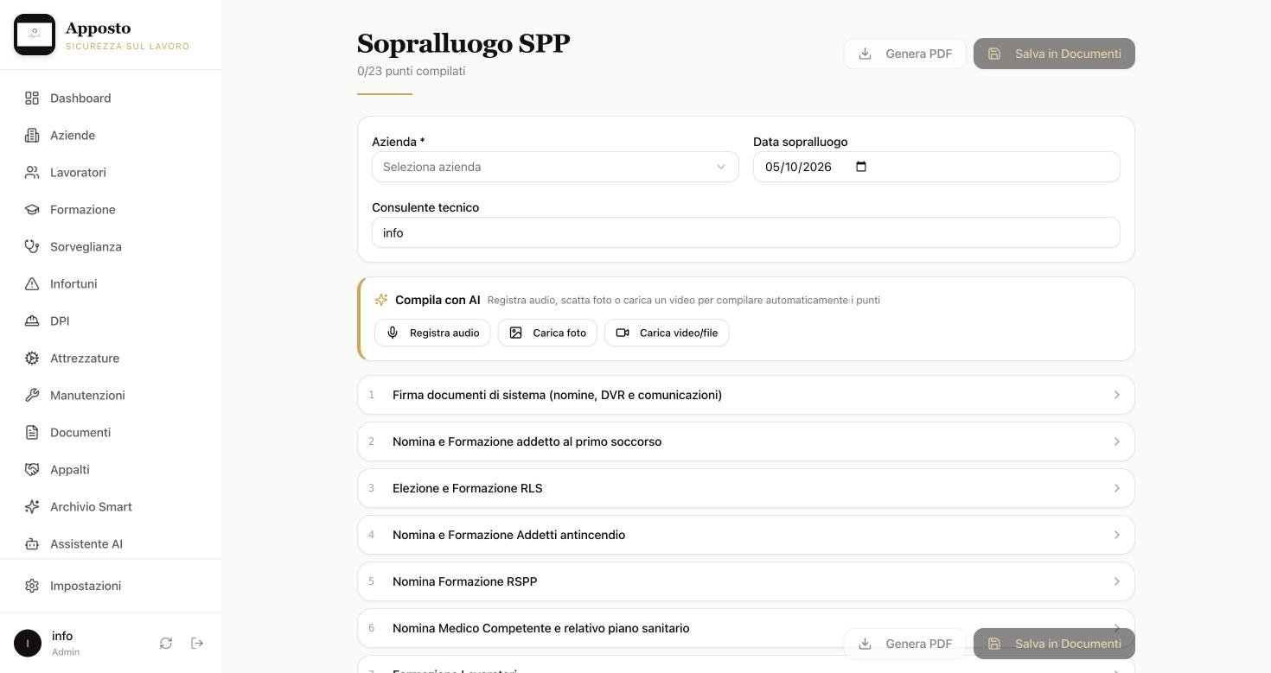Click the Aziende building icon
The width and height of the screenshot is (1271, 673).
[x=32, y=135]
